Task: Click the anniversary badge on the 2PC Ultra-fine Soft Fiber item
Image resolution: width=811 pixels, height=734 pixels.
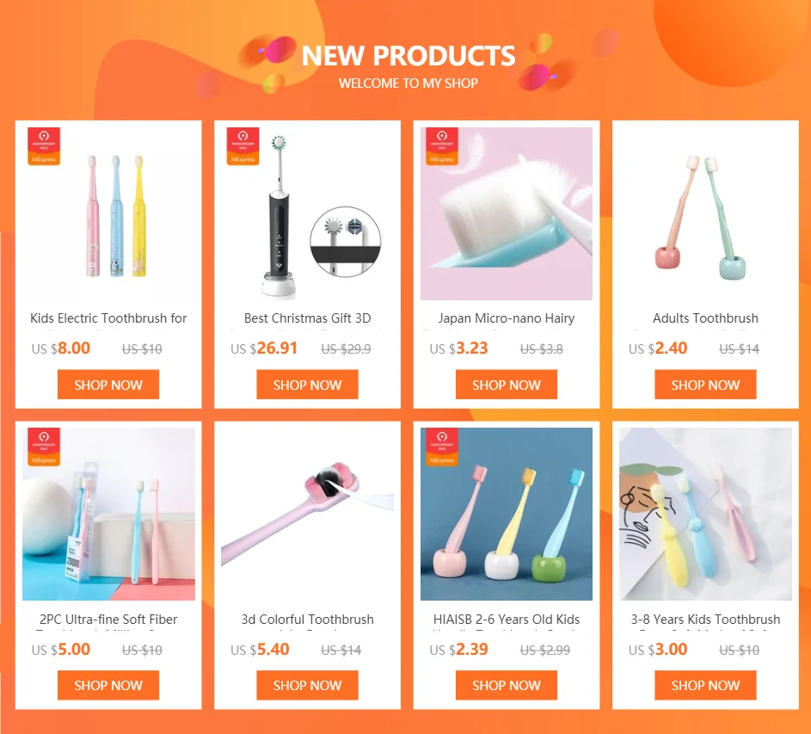Action: [44, 447]
